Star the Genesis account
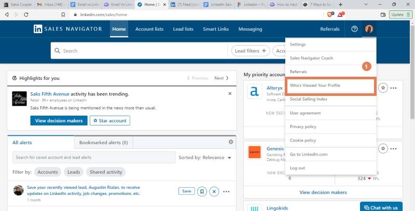Viewport: 415px width, 211px height. pos(383,149)
